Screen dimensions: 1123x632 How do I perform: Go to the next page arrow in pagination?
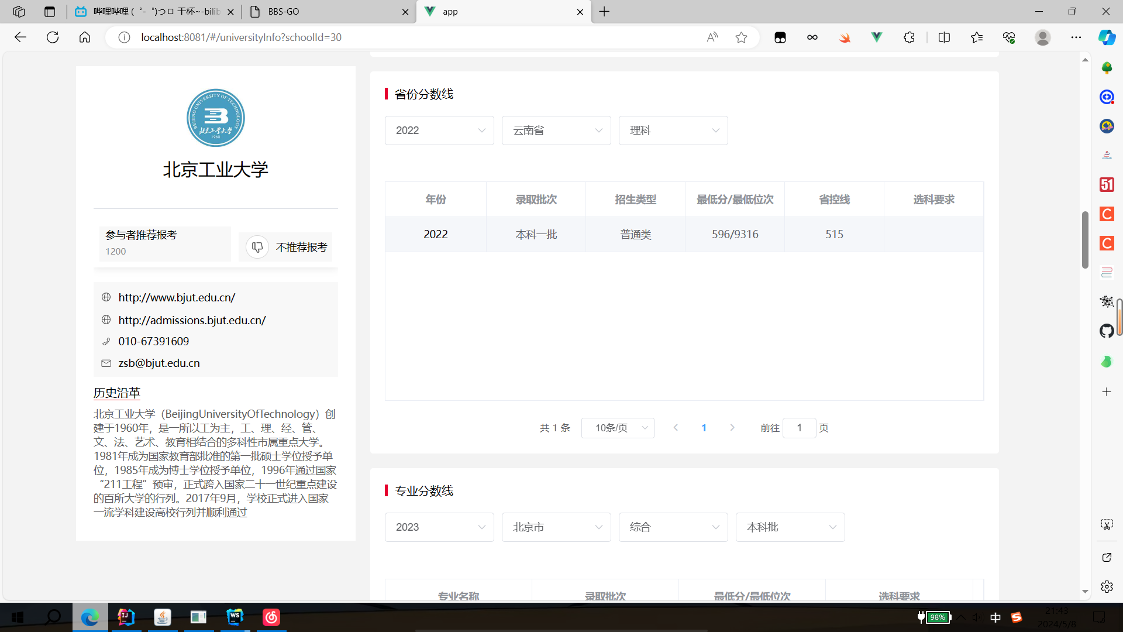[x=732, y=428]
